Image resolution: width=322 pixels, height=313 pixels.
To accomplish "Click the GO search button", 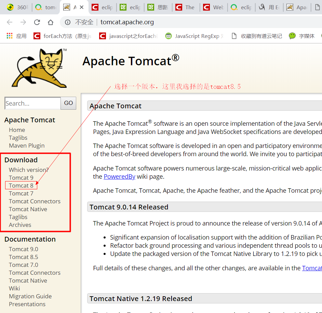I will [x=68, y=103].
